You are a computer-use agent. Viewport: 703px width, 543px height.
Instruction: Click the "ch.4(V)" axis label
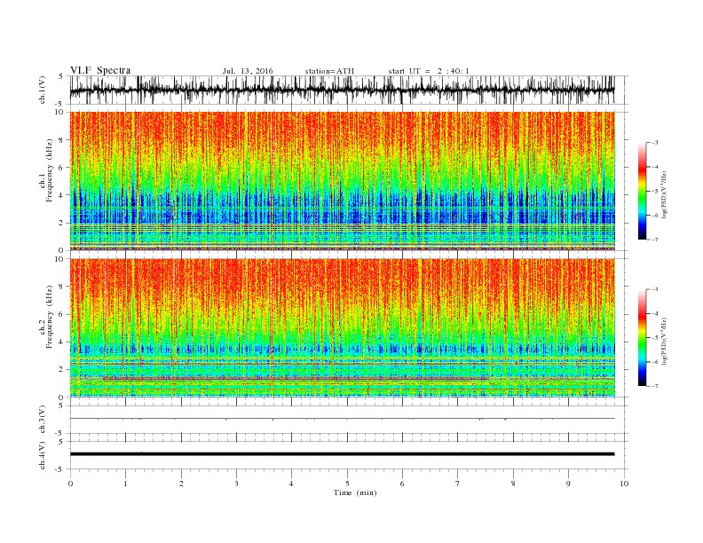43,455
